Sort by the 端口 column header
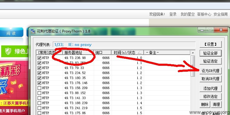The width and height of the screenshot is (230, 115). [103, 52]
